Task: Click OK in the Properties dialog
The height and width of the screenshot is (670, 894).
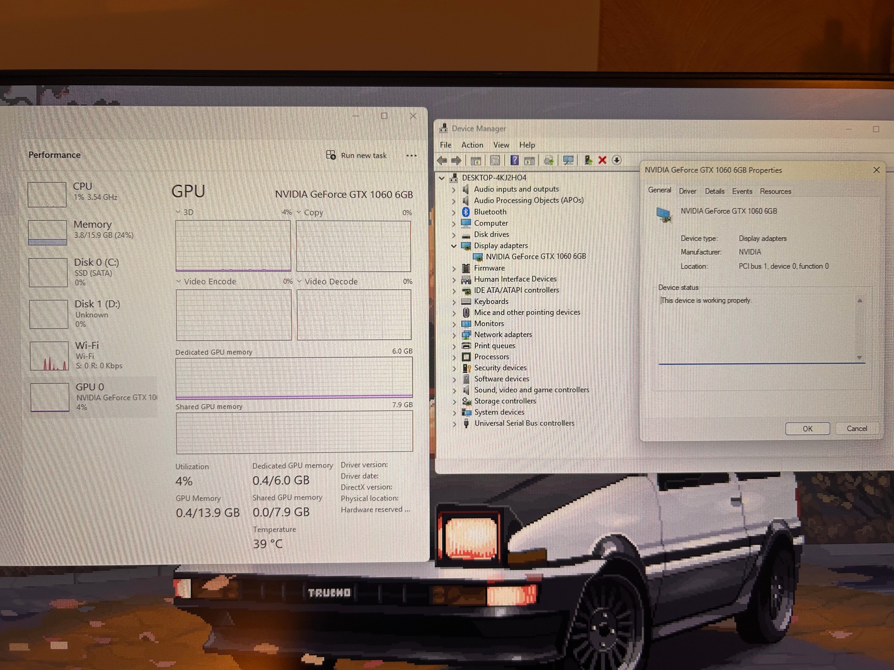Action: 808,429
